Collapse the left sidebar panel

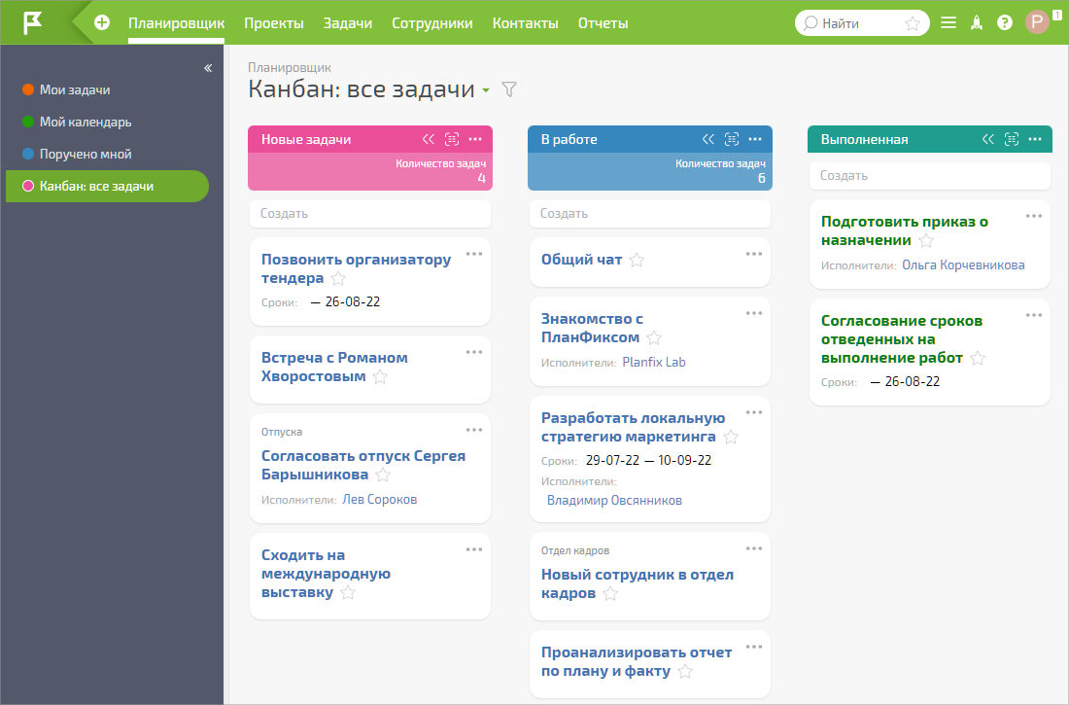[208, 68]
